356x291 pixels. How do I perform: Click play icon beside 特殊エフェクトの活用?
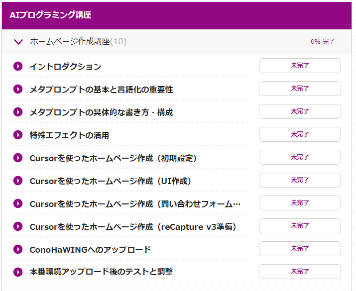click(x=18, y=135)
